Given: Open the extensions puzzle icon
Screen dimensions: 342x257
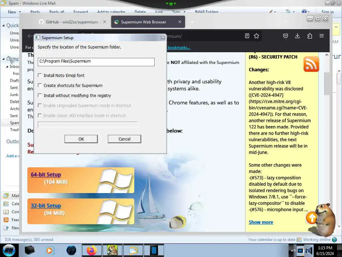Looking at the screenshot, I should pos(310,36).
